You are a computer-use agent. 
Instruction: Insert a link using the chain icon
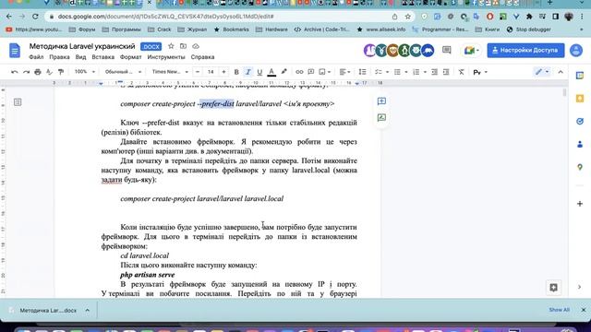click(x=299, y=72)
